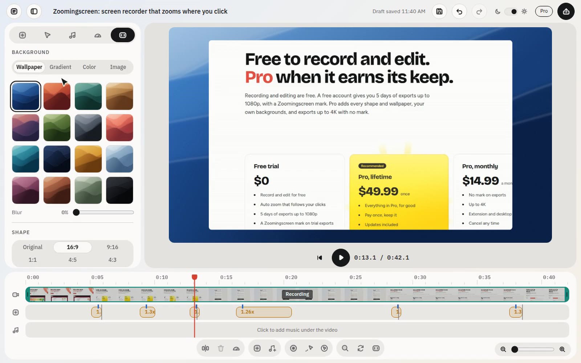Screen dimensions: 581x363
Task: Zoom in the timeline with the plus magnifier
Action: pos(562,349)
